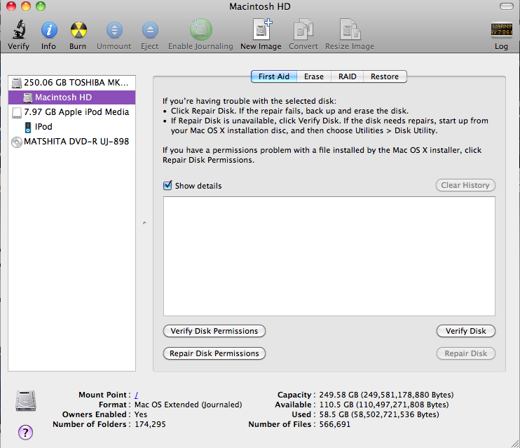Click the Burn toolbar icon
This screenshot has height=448, width=520.
[78, 30]
